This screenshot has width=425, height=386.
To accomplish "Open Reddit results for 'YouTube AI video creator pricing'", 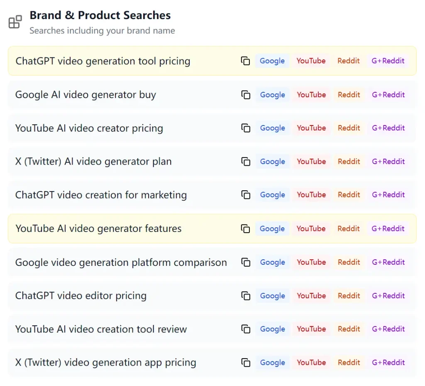I will [349, 128].
